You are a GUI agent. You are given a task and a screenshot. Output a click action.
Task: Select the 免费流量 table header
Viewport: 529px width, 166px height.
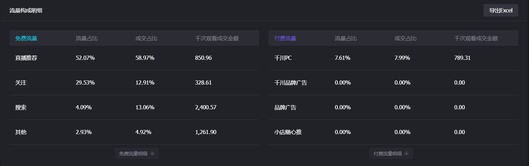(26, 38)
